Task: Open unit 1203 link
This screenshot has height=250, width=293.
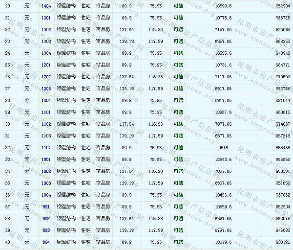Action: tap(46, 88)
